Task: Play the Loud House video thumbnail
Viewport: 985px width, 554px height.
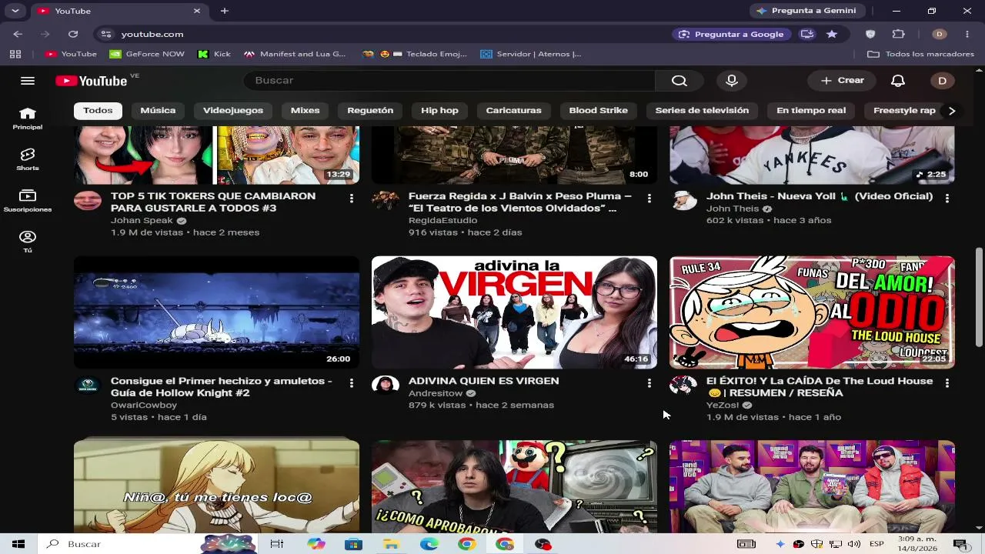Action: pyautogui.click(x=812, y=312)
